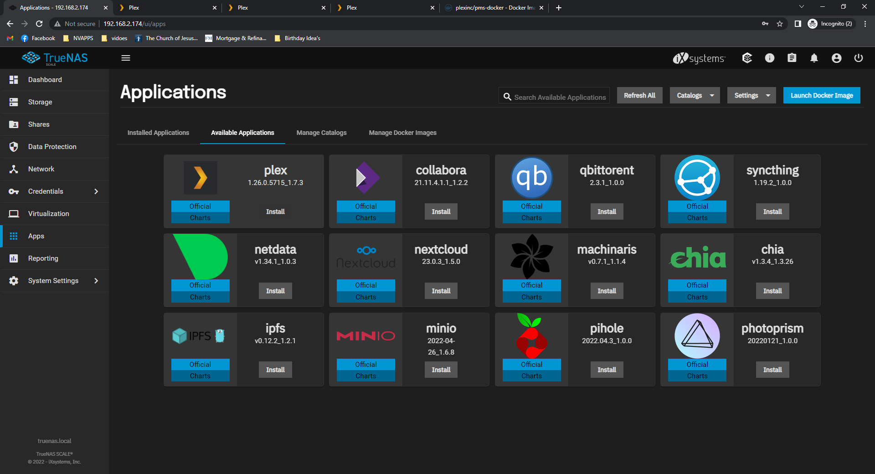Screen dimensions: 875x474
Task: Install the photoprism application
Action: [772, 370]
